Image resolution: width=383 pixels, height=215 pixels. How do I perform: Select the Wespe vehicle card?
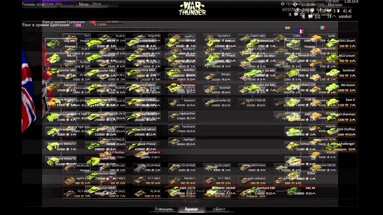(x=217, y=77)
